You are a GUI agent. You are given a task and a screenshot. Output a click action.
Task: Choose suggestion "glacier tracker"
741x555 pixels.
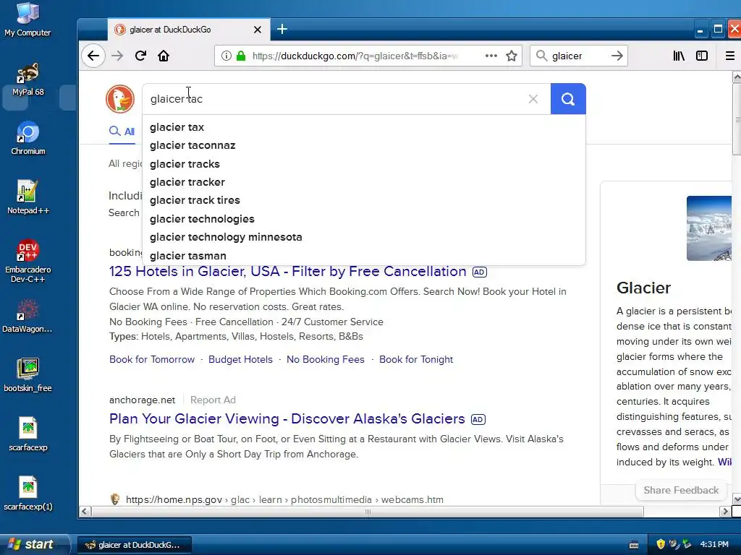click(363, 182)
